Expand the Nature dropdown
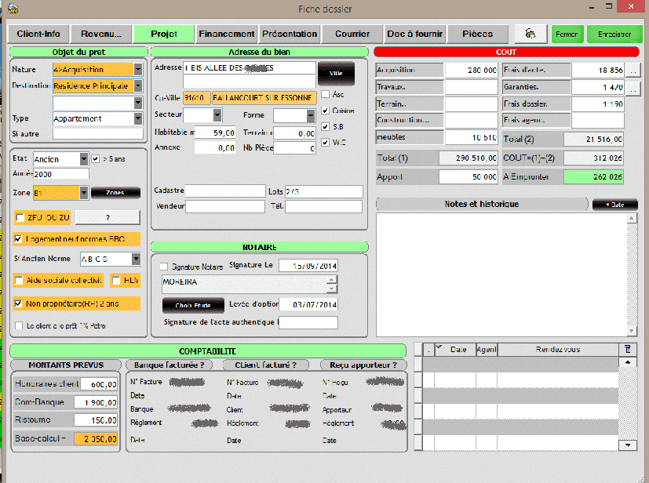 click(138, 69)
